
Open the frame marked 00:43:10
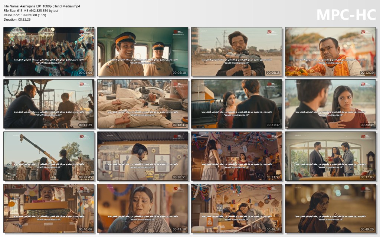coord(143,208)
